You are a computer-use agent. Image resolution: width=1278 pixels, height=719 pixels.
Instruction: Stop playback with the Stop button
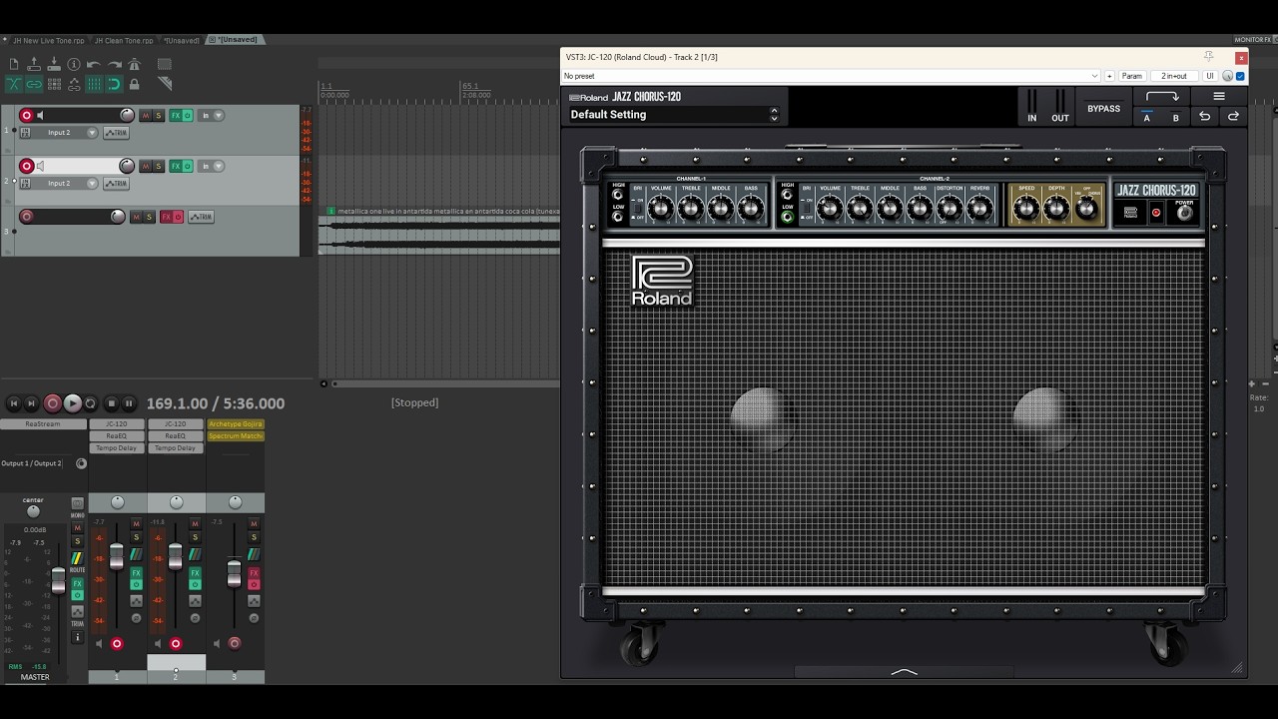pyautogui.click(x=112, y=403)
